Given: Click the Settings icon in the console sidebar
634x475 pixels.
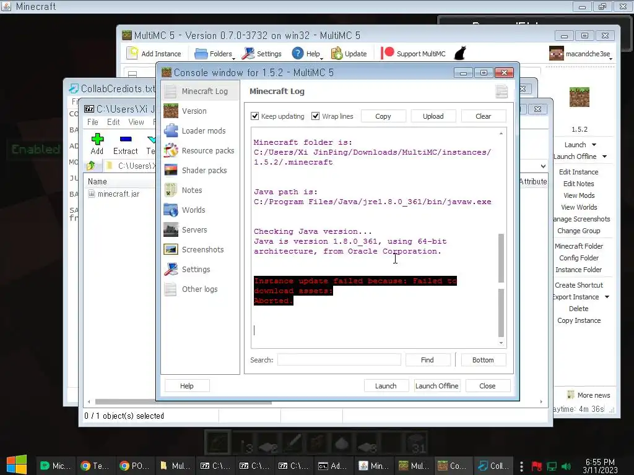Looking at the screenshot, I should (171, 270).
